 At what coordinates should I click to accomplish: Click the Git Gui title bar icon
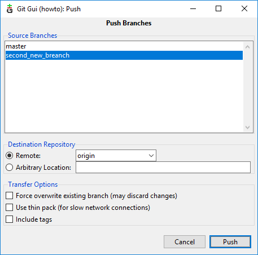coord(10,9)
